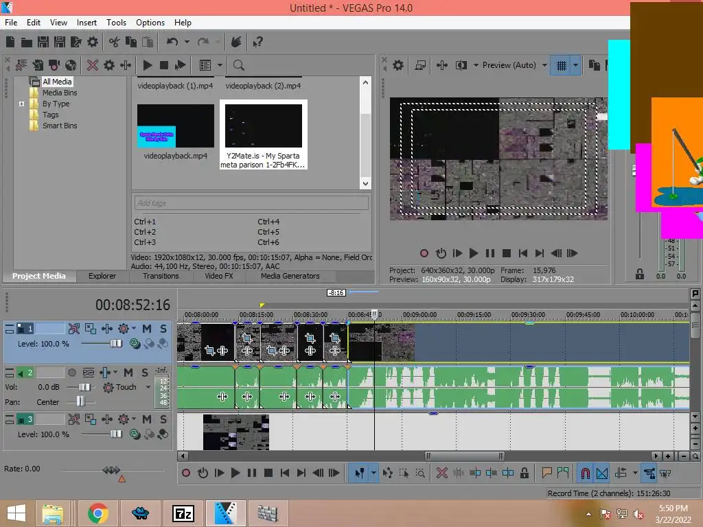The image size is (703, 527).
Task: Solo audio track 2
Action: tap(144, 373)
